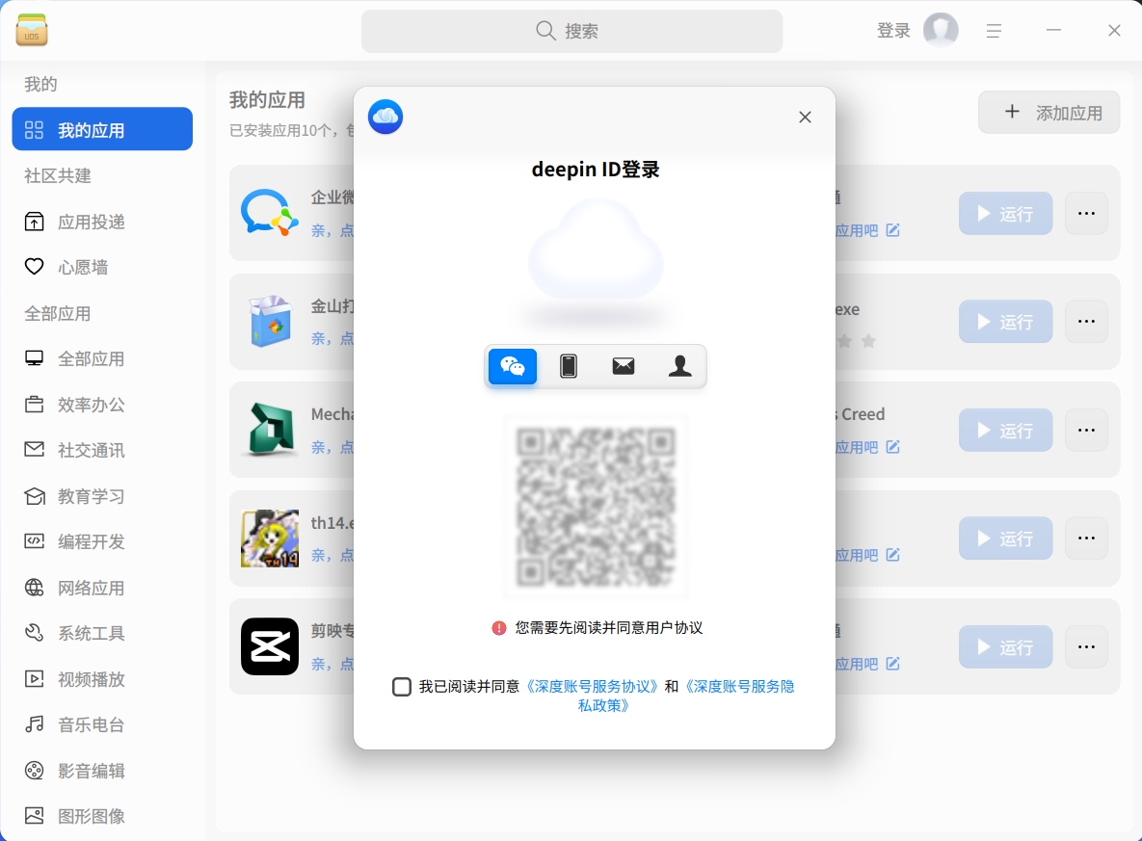Click the graduation cap icon beside 教育学习
The height and width of the screenshot is (841, 1142).
point(35,496)
